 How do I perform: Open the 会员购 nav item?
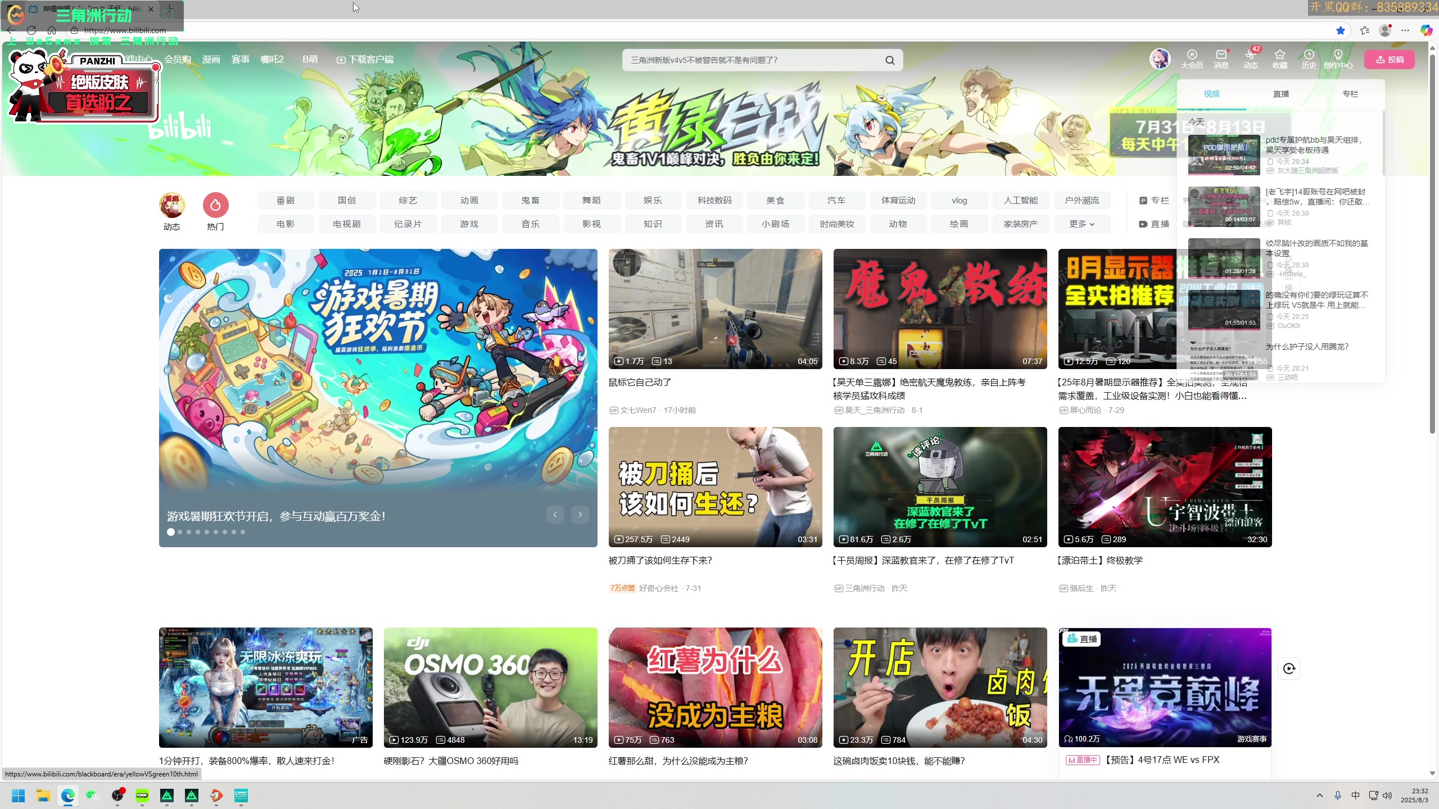point(178,60)
